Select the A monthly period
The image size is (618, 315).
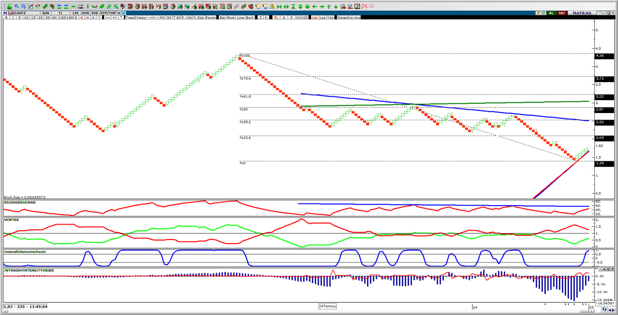[x=93, y=17]
